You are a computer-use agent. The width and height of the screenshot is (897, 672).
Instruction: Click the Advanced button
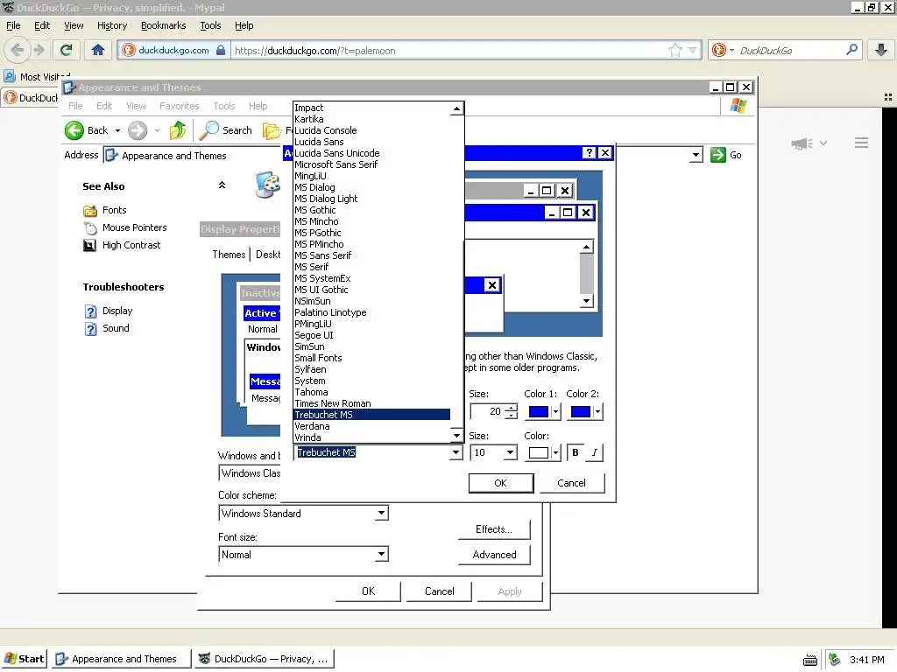click(494, 555)
